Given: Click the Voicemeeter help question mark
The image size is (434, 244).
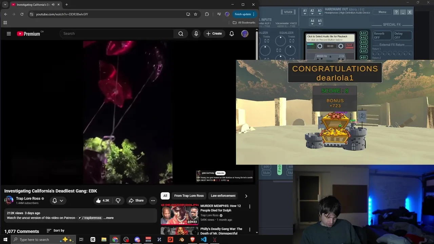Looking at the screenshot, I should click(396, 12).
